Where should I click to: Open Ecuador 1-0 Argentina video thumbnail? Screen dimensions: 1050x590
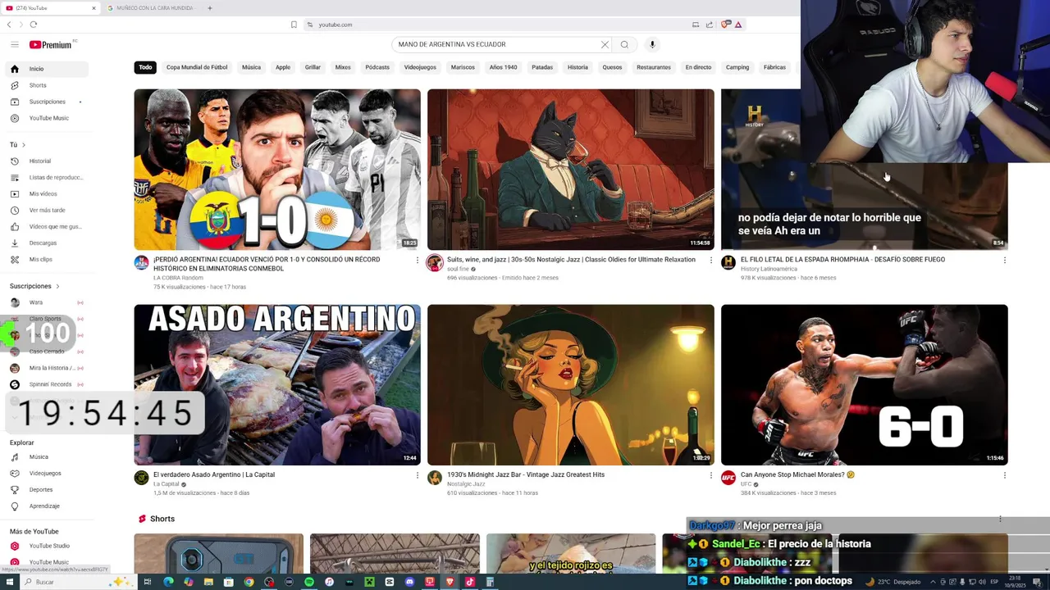coord(277,170)
